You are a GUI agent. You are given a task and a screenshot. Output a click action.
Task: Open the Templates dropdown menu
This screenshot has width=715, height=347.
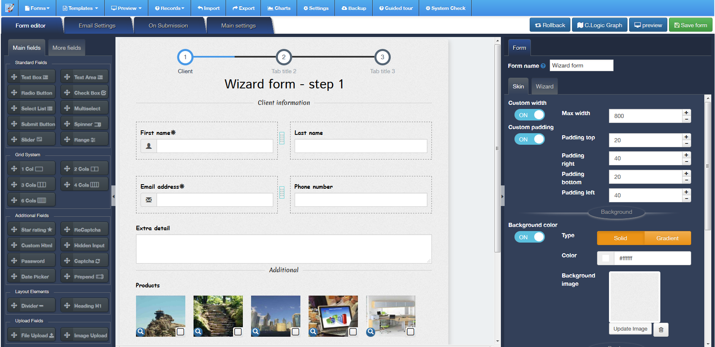click(x=81, y=8)
